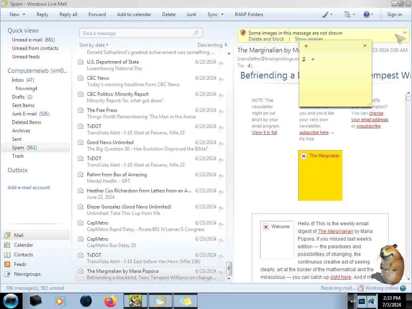
Task: Click security shield icon in warning bar
Action: pyautogui.click(x=243, y=33)
